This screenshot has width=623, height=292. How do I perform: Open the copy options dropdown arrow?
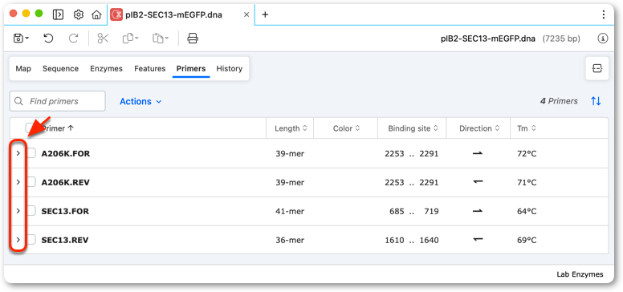pyautogui.click(x=136, y=39)
